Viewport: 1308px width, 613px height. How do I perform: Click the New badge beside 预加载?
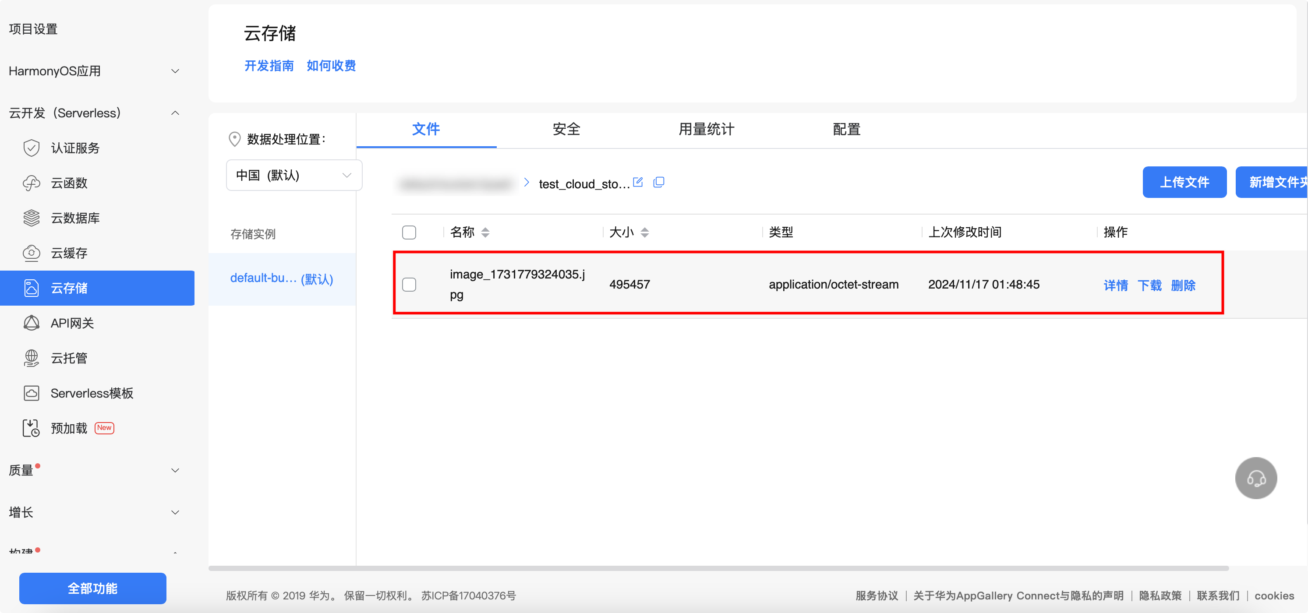click(x=105, y=428)
